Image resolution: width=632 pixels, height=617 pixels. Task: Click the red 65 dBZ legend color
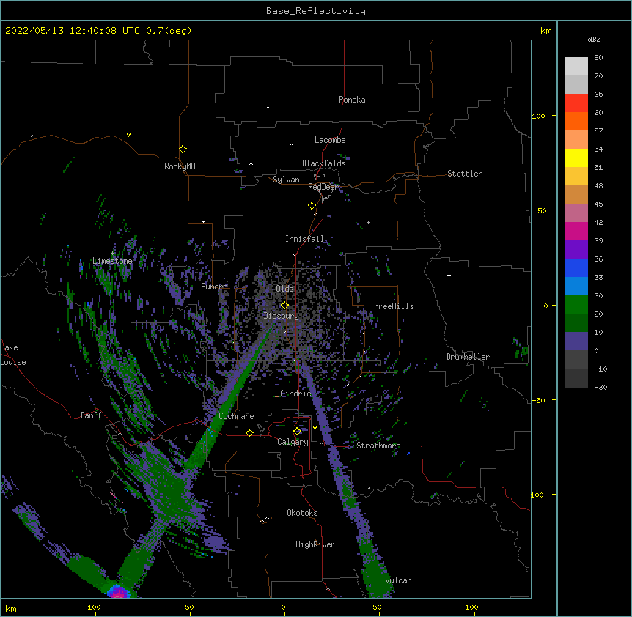click(576, 103)
